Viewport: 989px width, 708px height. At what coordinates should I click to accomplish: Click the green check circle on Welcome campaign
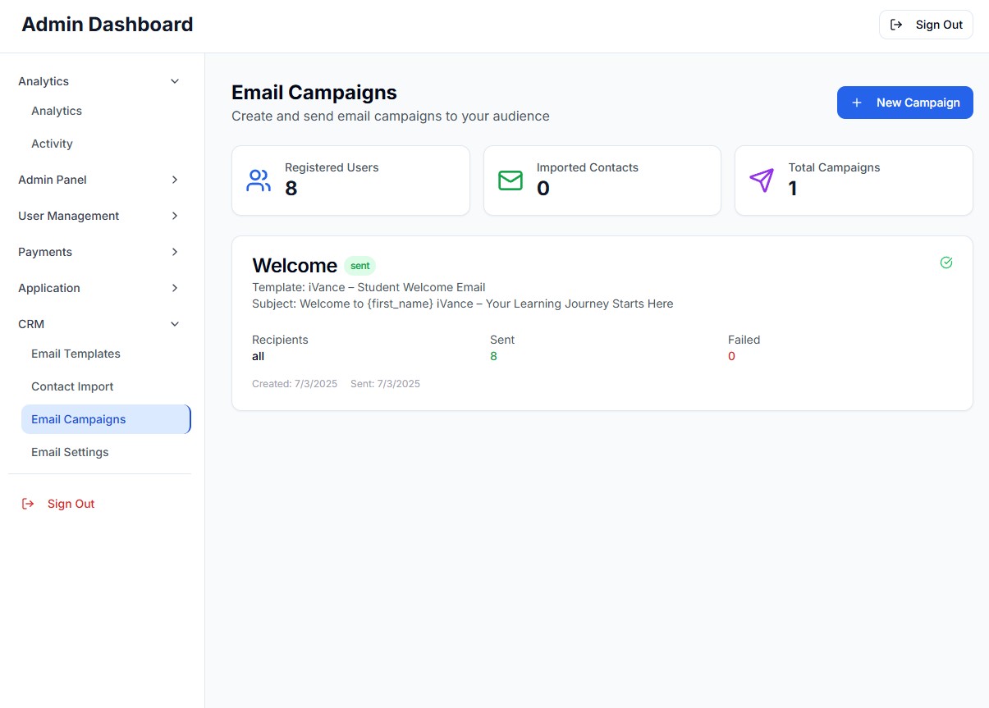point(946,263)
